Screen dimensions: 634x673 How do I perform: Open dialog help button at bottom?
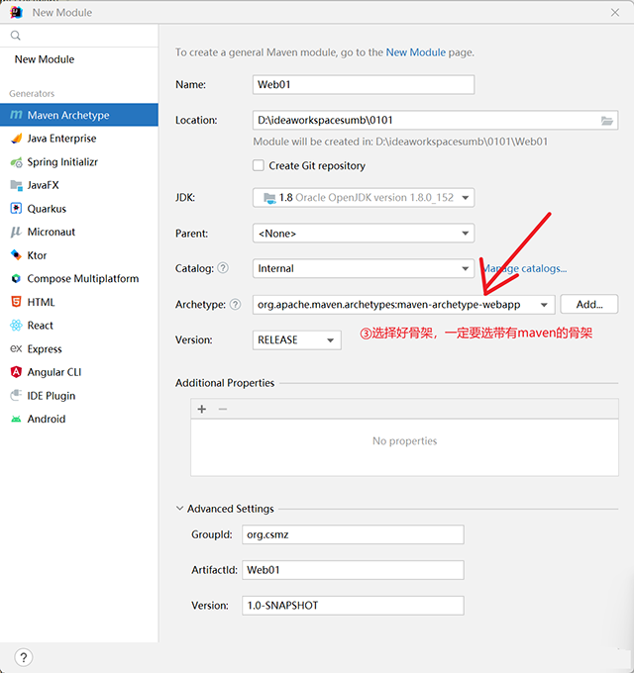[x=24, y=657]
